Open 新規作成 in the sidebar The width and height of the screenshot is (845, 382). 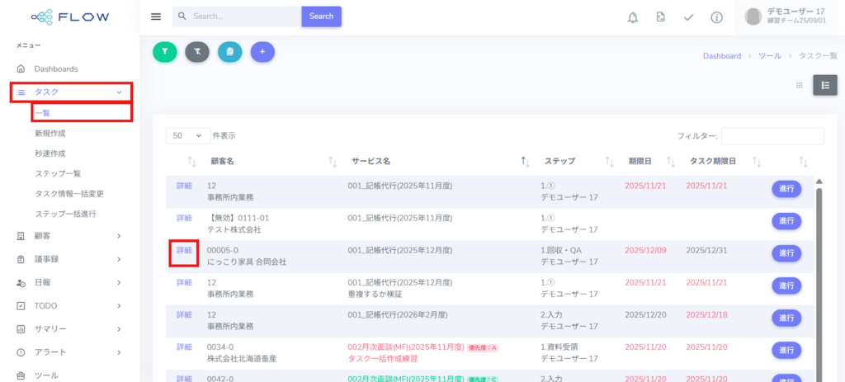pos(50,133)
